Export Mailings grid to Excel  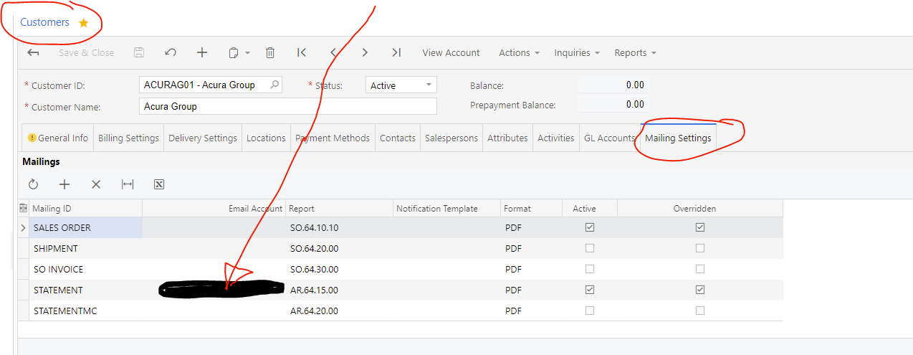(x=159, y=184)
